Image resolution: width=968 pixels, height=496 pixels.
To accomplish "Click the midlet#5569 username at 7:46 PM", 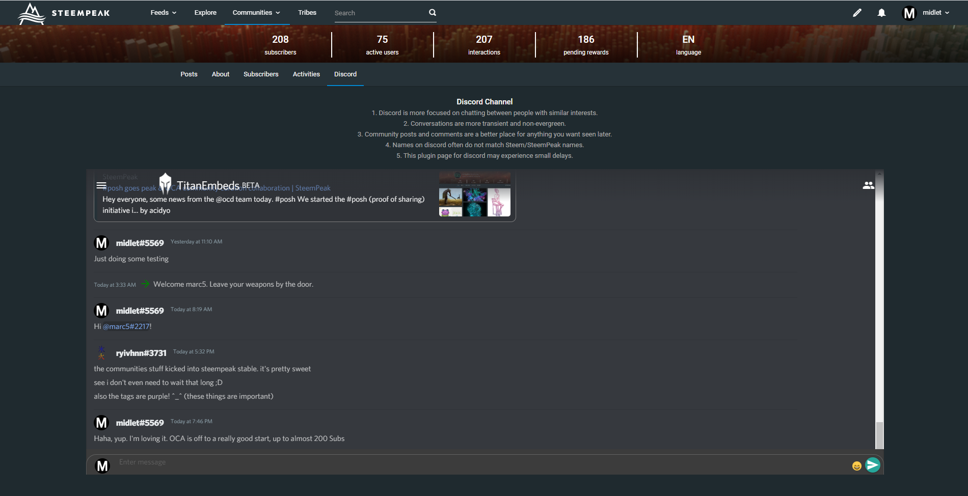I will point(140,423).
